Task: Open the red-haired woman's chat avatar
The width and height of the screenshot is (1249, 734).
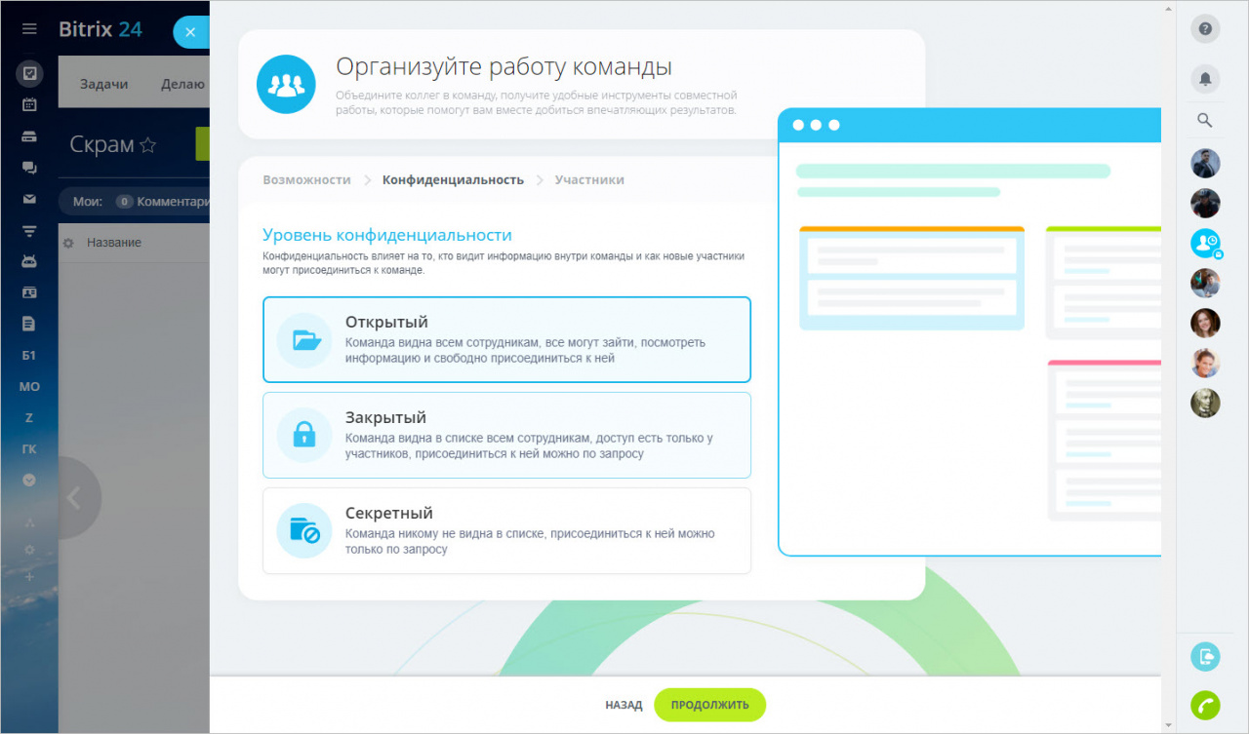Action: point(1205,323)
